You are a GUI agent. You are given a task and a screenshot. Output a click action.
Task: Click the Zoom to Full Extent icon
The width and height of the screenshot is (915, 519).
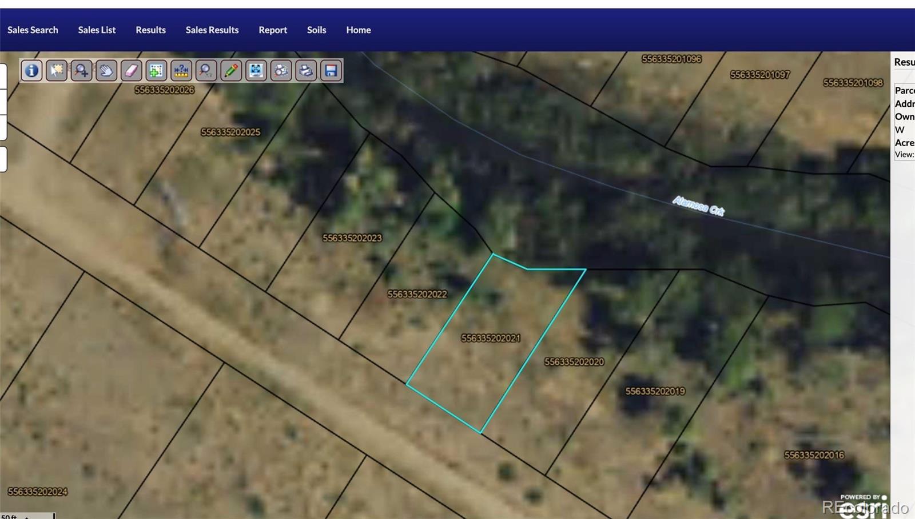tap(256, 71)
